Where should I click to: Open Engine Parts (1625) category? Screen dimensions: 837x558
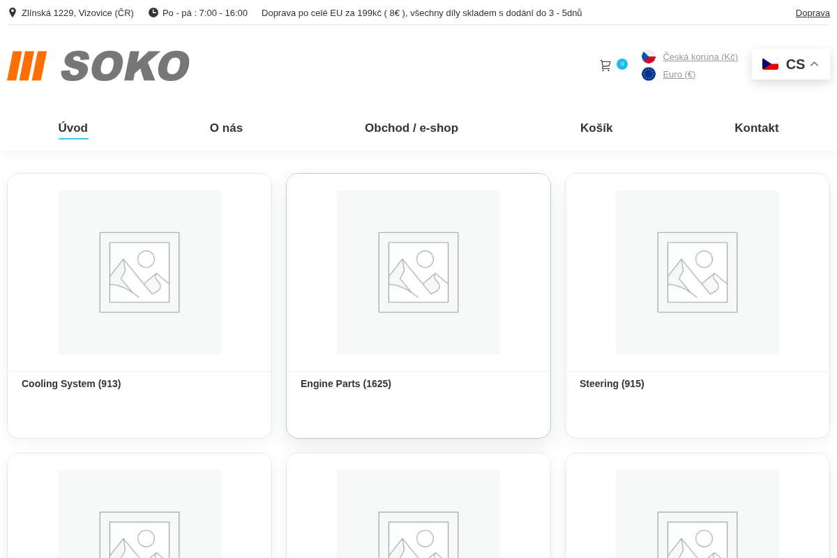pyautogui.click(x=346, y=384)
